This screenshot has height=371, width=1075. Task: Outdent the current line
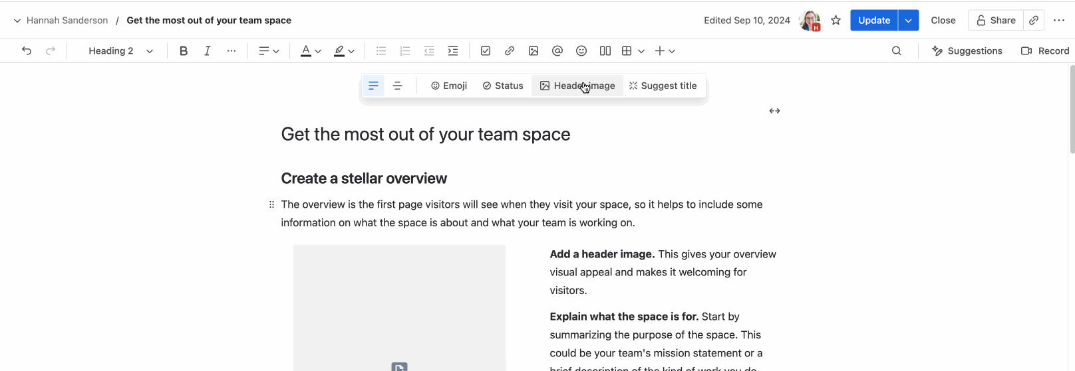pyautogui.click(x=429, y=51)
